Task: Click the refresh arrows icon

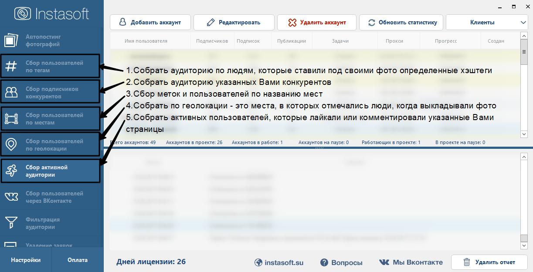Action: 372,22
